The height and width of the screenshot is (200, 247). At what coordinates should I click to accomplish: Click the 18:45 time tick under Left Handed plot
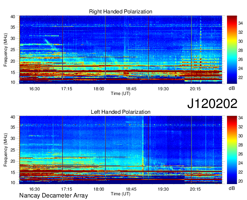[131, 189]
